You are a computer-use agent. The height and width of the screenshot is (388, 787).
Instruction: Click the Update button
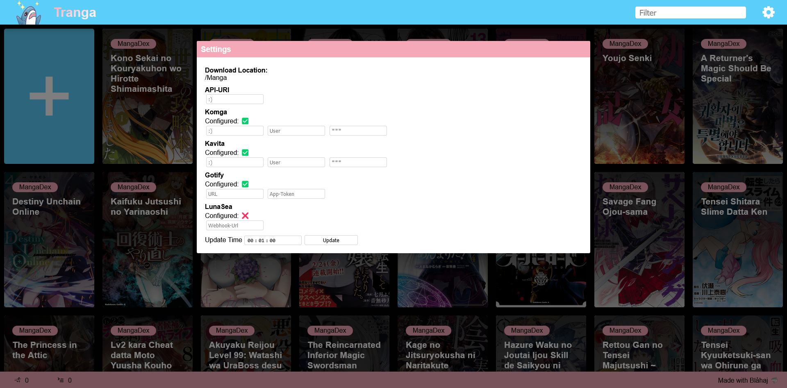[x=331, y=240]
